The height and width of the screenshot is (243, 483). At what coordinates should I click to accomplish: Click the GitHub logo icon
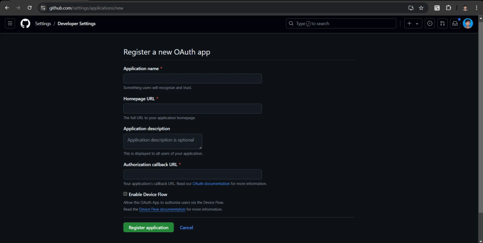25,24
